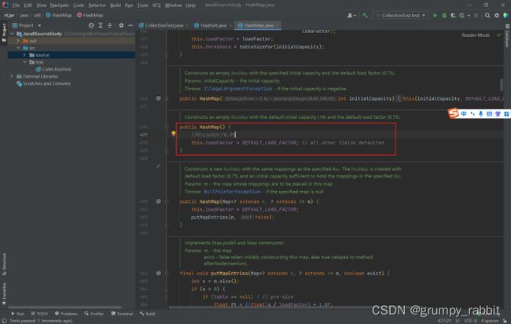Click the editor vertical scrollbar thumb
The image size is (511, 324).
click(502, 85)
